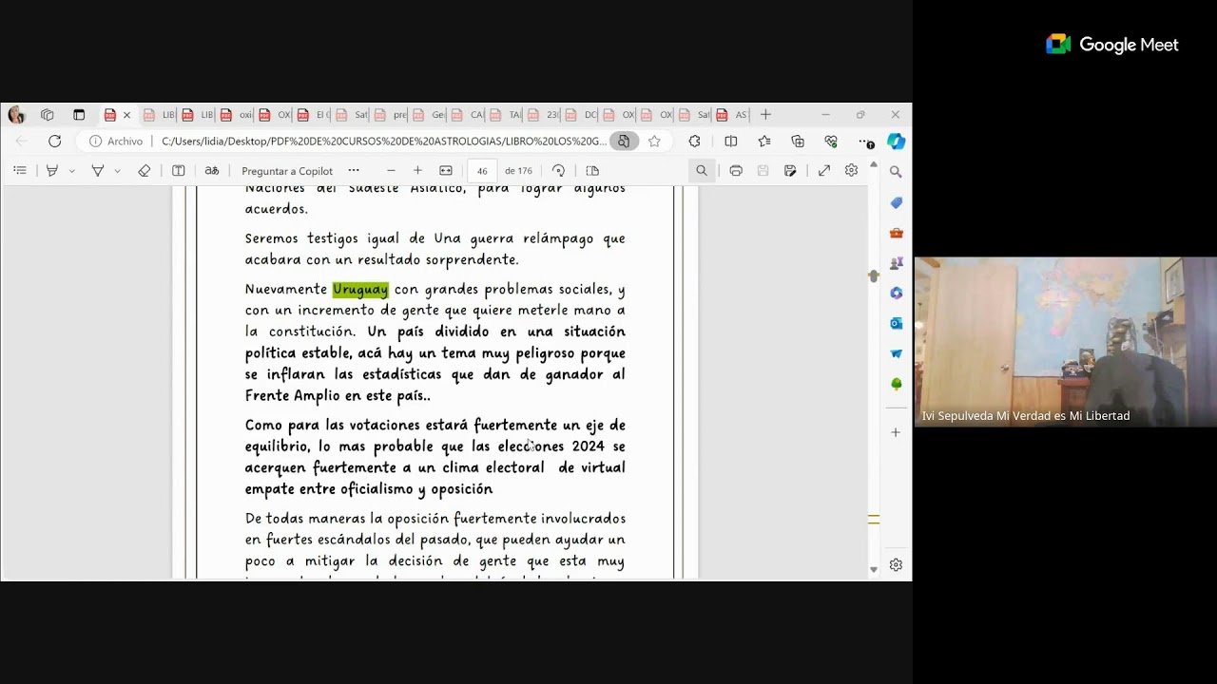Rotate the PDF page
Viewport: 1217px width, 684px height.
[x=558, y=171]
